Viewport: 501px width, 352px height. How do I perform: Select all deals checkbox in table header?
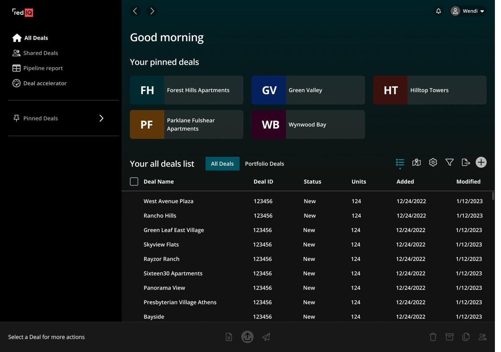(134, 181)
